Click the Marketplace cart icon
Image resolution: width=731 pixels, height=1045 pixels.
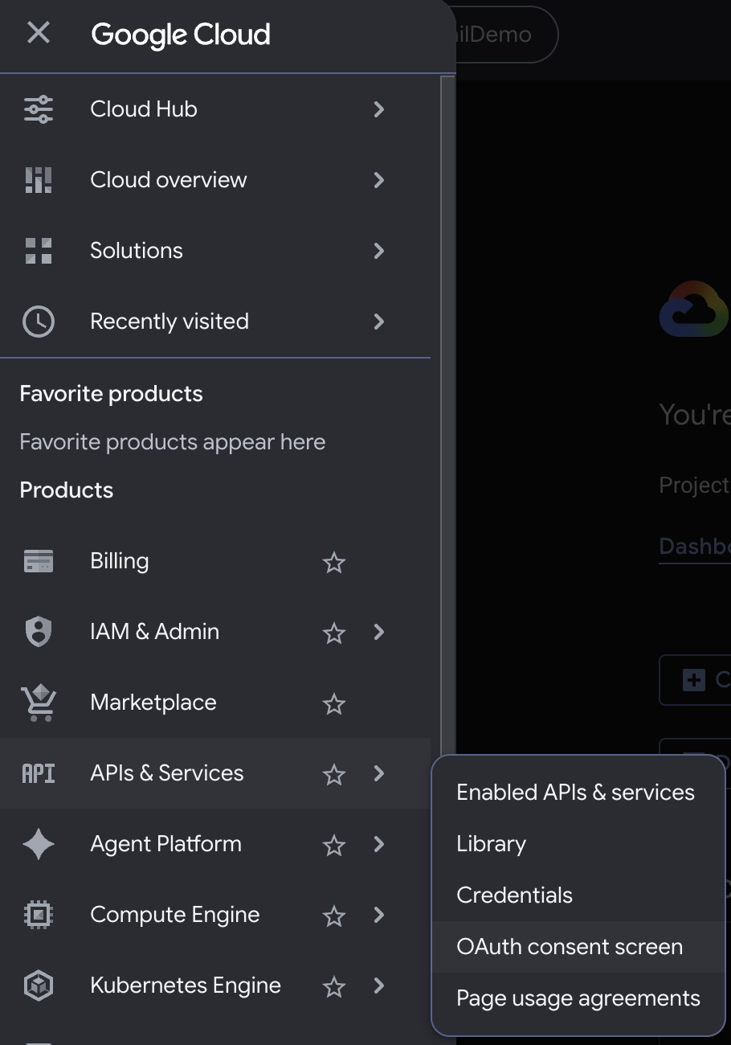coord(39,703)
